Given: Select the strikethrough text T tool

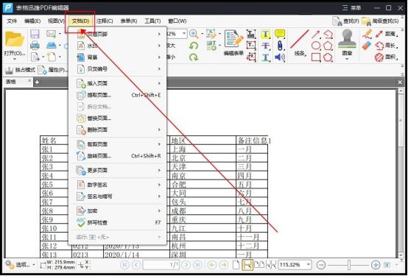Looking at the screenshot, I should [x=265, y=46].
